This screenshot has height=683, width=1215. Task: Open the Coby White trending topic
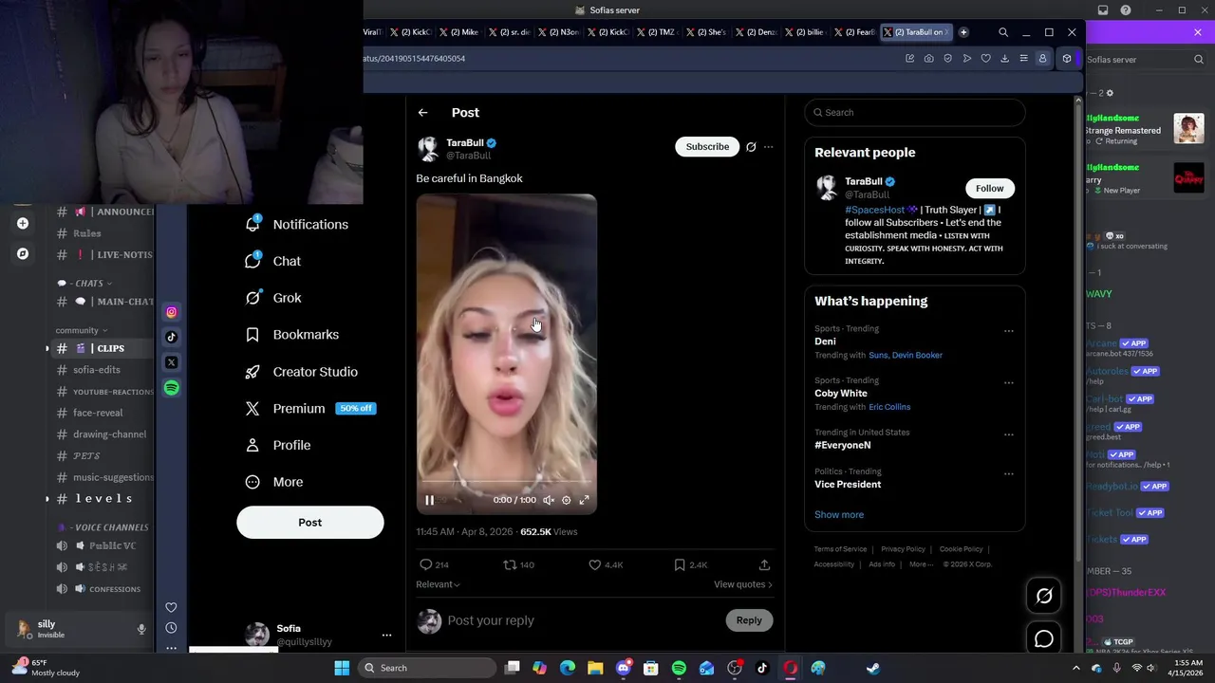coord(840,394)
